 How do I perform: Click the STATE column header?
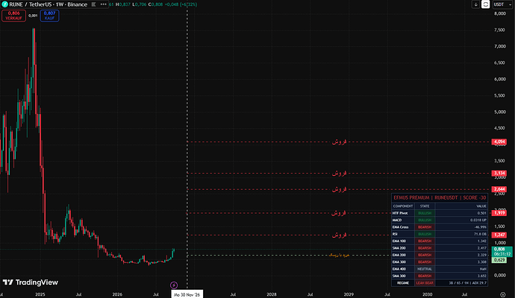425,206
